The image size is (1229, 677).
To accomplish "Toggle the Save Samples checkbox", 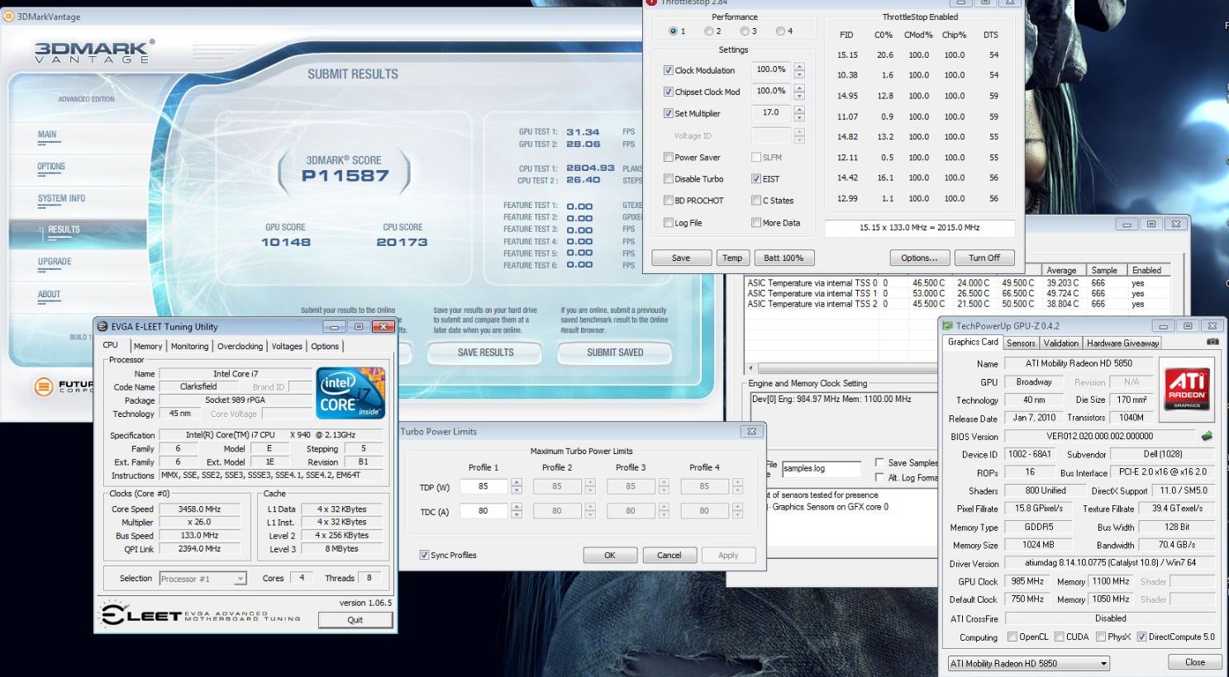I will [x=879, y=462].
